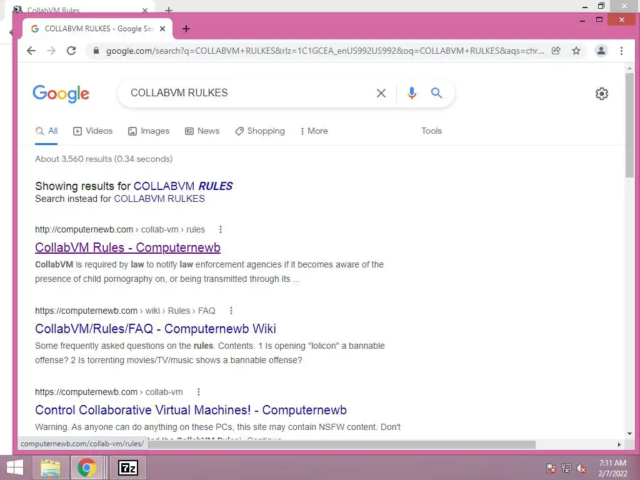Image resolution: width=640 pixels, height=480 pixels.
Task: Open network status tray icon
Action: click(566, 468)
